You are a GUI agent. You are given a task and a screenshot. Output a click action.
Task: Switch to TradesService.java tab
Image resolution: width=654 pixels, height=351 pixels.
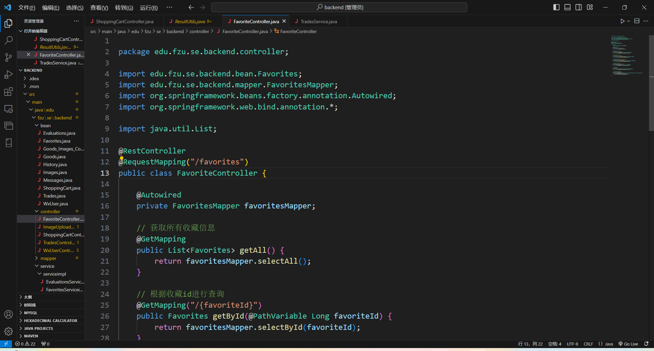tap(319, 21)
